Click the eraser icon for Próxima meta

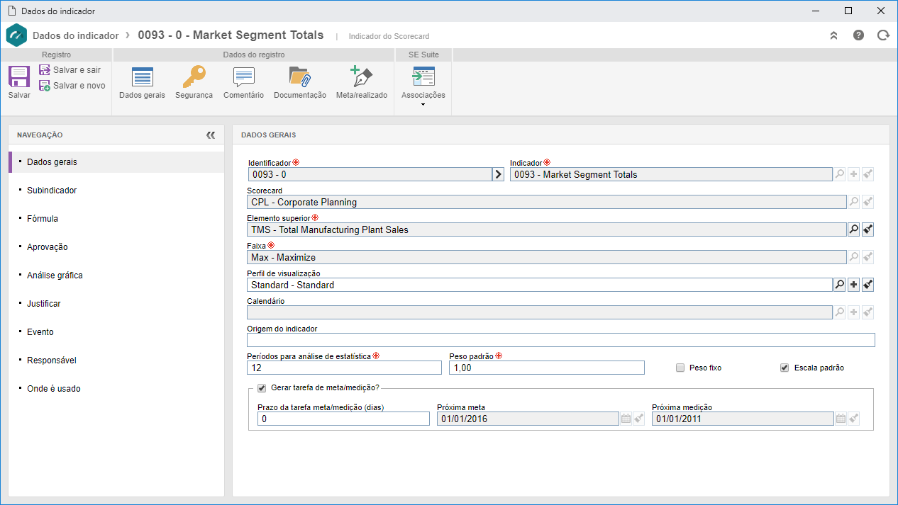(x=639, y=419)
